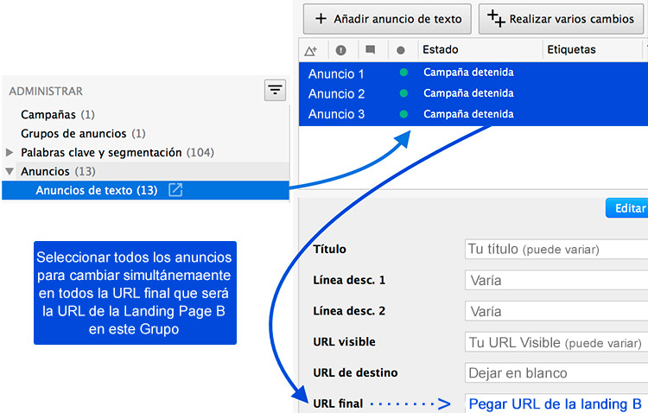
Task: Click green status dot of Anuncio 3
Action: pos(403,114)
